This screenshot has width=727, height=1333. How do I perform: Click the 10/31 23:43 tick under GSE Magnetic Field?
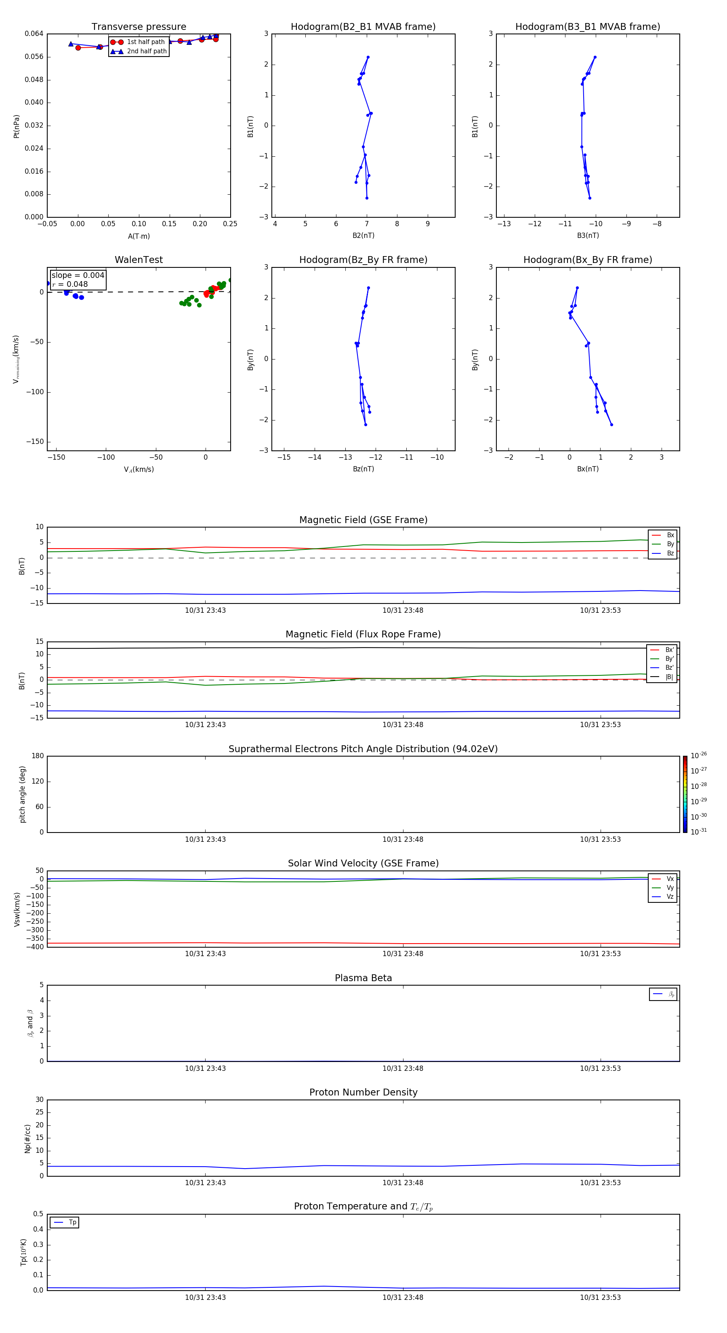coord(206,610)
